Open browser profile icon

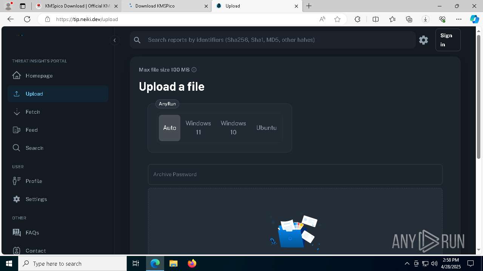pyautogui.click(x=8, y=6)
